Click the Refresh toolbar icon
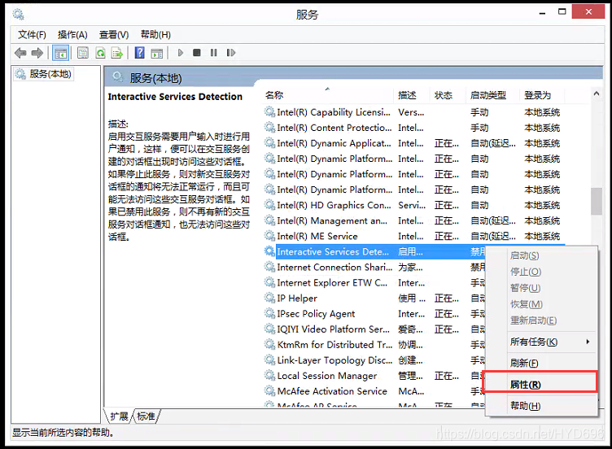612x449 pixels. tap(100, 53)
